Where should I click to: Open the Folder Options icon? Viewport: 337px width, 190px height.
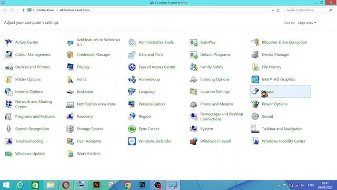tap(8, 80)
